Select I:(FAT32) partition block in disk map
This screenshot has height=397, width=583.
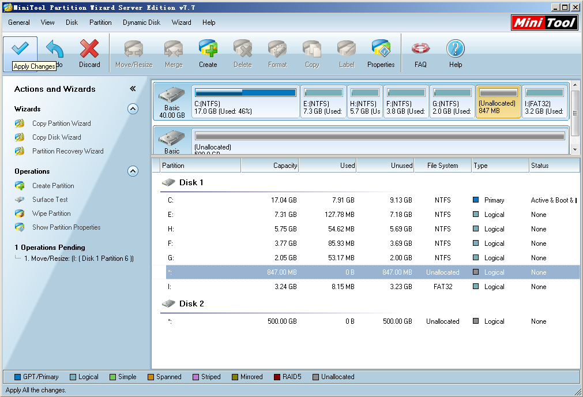[x=545, y=102]
